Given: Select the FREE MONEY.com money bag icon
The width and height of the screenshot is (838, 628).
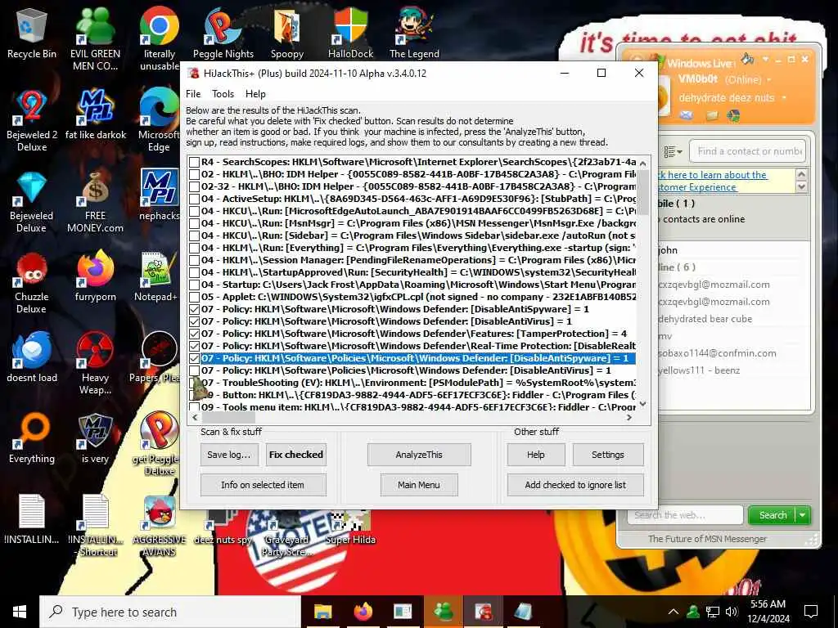Looking at the screenshot, I should tap(95, 203).
